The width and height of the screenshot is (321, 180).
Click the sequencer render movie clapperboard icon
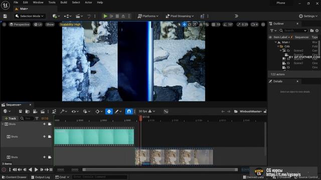point(43,111)
